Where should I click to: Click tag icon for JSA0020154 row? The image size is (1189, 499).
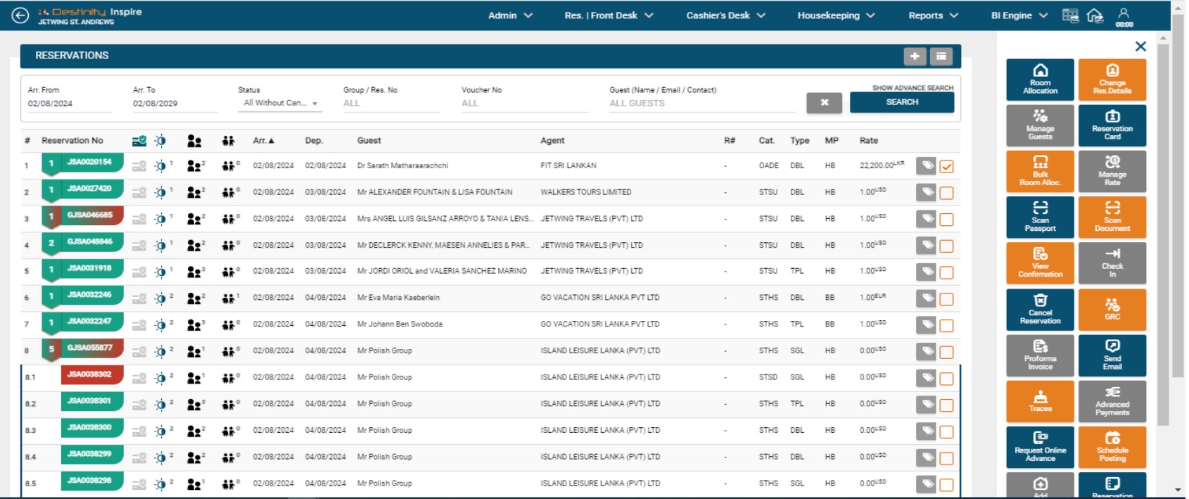927,165
